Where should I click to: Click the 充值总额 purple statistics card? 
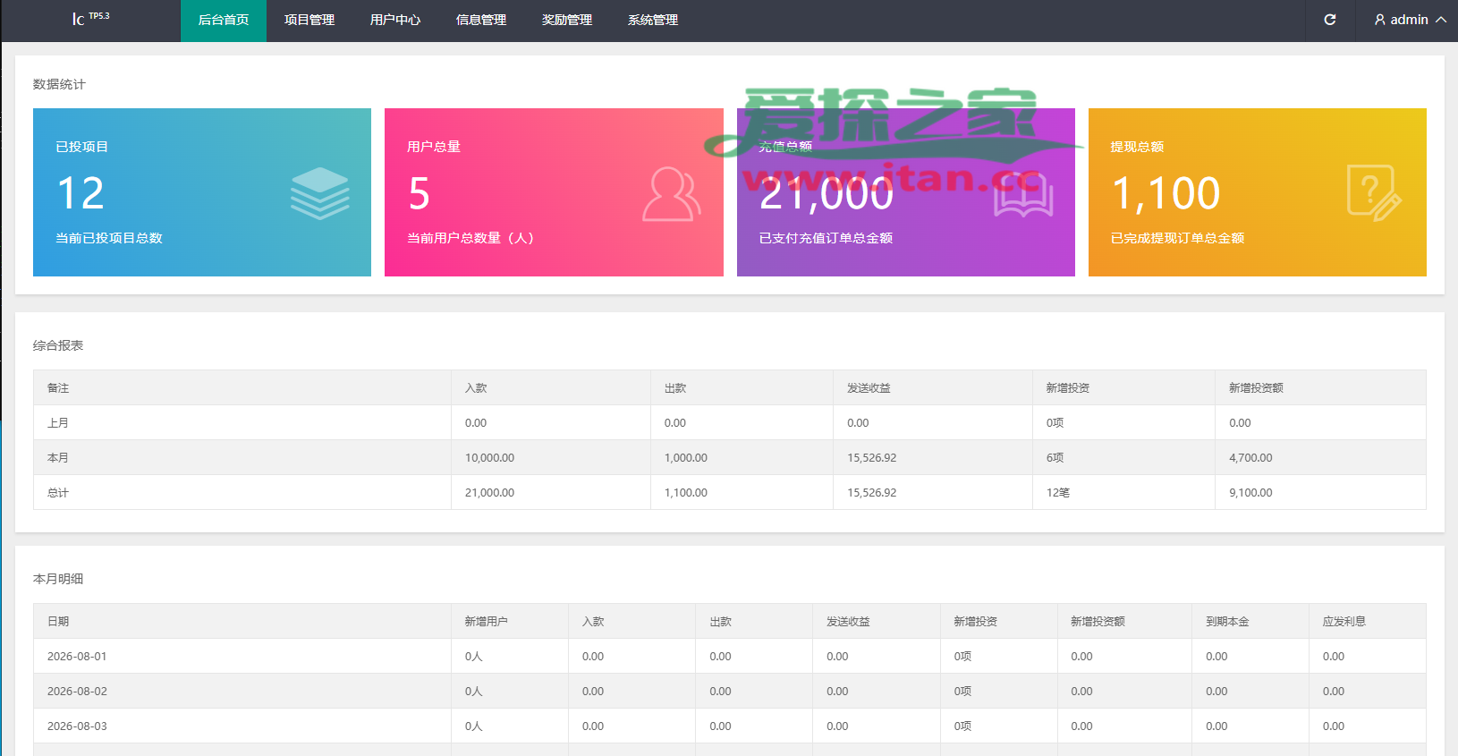[x=906, y=192]
